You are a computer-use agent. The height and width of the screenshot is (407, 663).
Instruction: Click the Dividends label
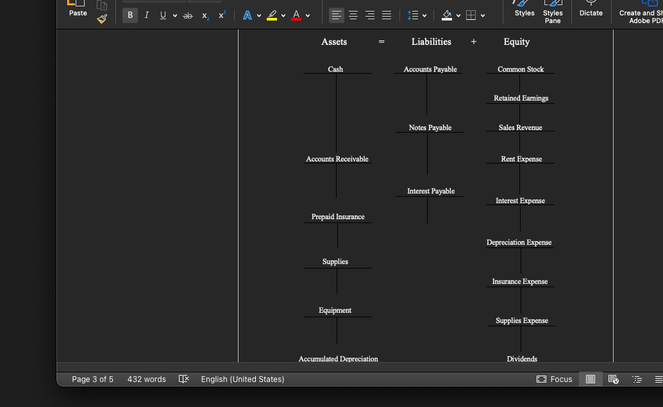tap(522, 359)
